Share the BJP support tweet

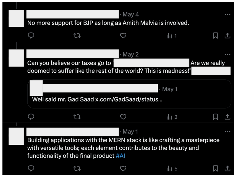(227, 36)
